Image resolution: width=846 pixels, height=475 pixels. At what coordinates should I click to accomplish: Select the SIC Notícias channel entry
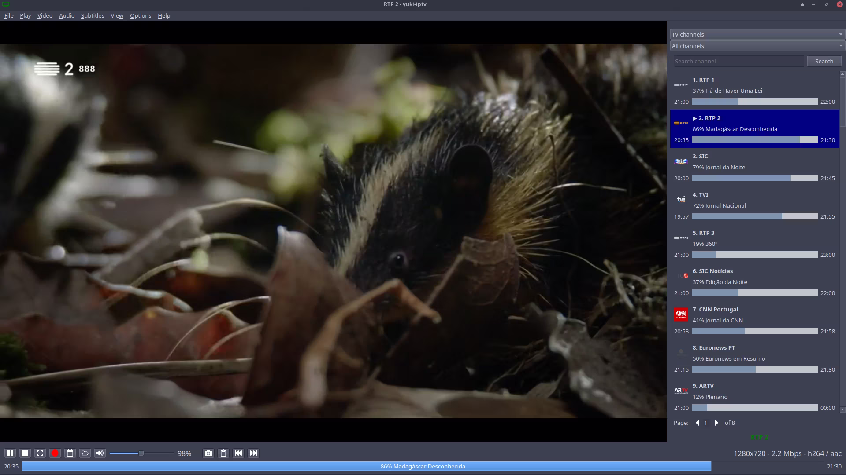point(754,281)
